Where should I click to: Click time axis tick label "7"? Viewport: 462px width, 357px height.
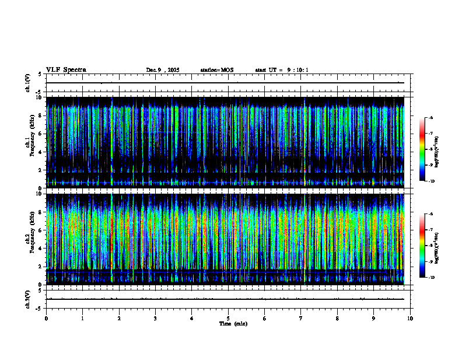coord(300,318)
